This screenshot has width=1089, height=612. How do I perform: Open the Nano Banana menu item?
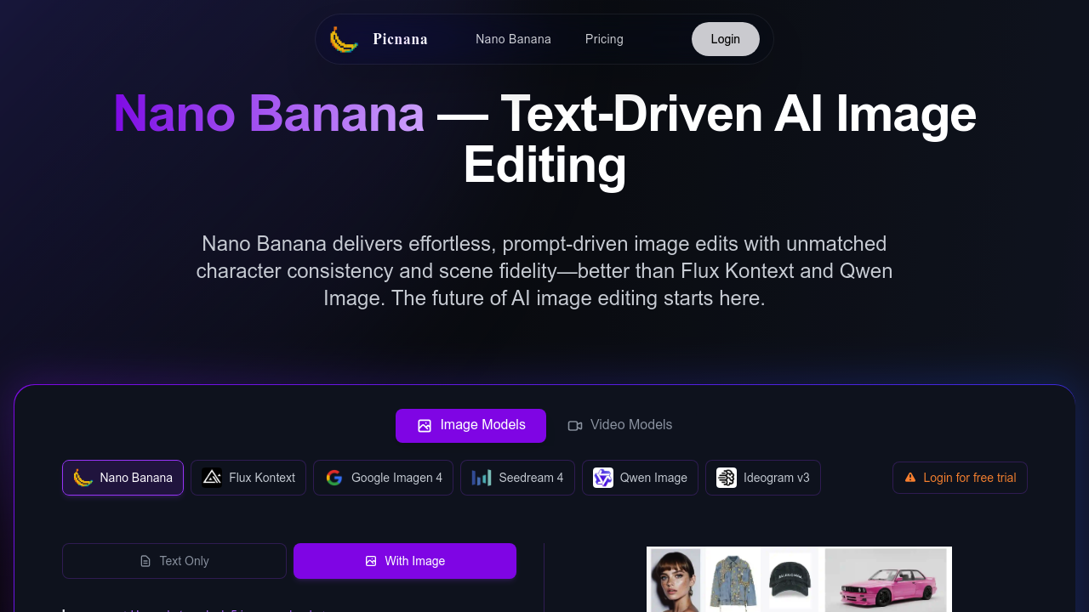click(x=513, y=39)
